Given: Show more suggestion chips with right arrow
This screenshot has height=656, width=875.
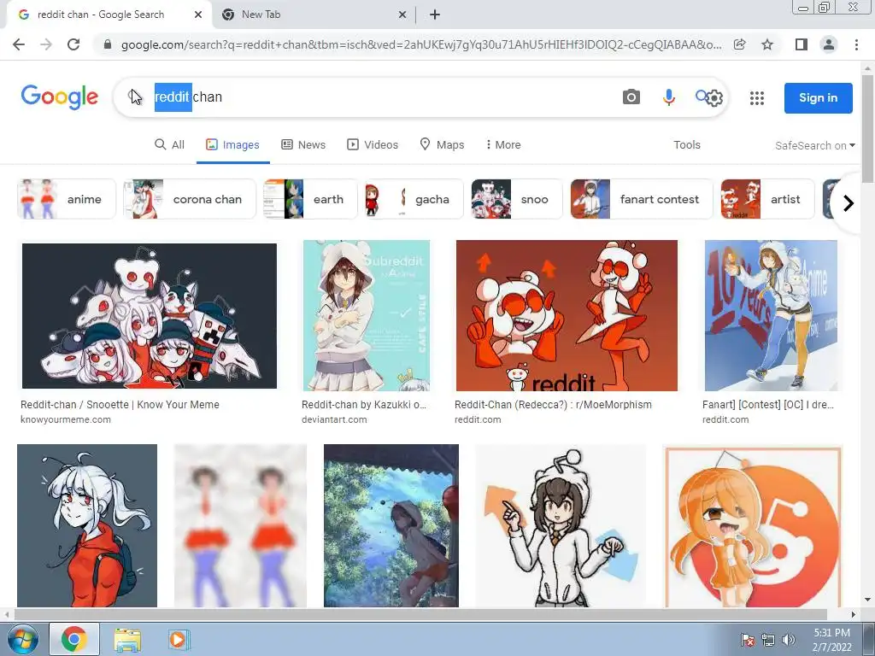Looking at the screenshot, I should pos(849,203).
